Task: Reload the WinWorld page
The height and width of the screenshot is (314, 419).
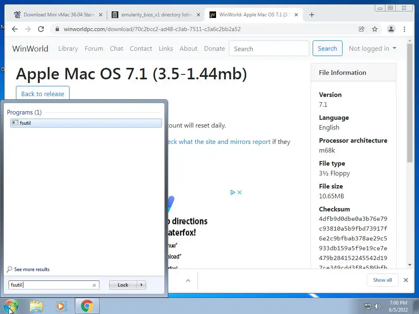Action: (41, 29)
